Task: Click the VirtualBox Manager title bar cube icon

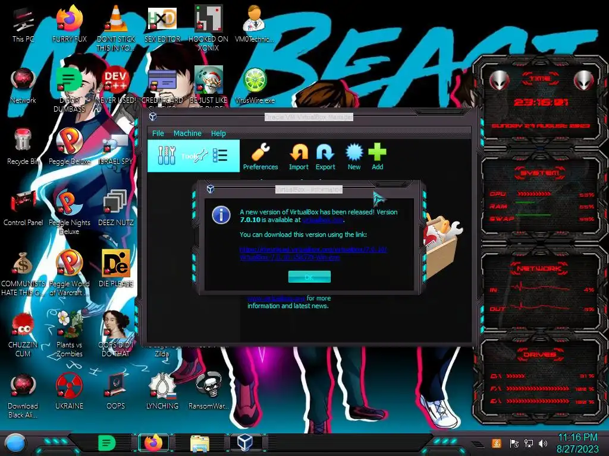Action: [x=153, y=116]
